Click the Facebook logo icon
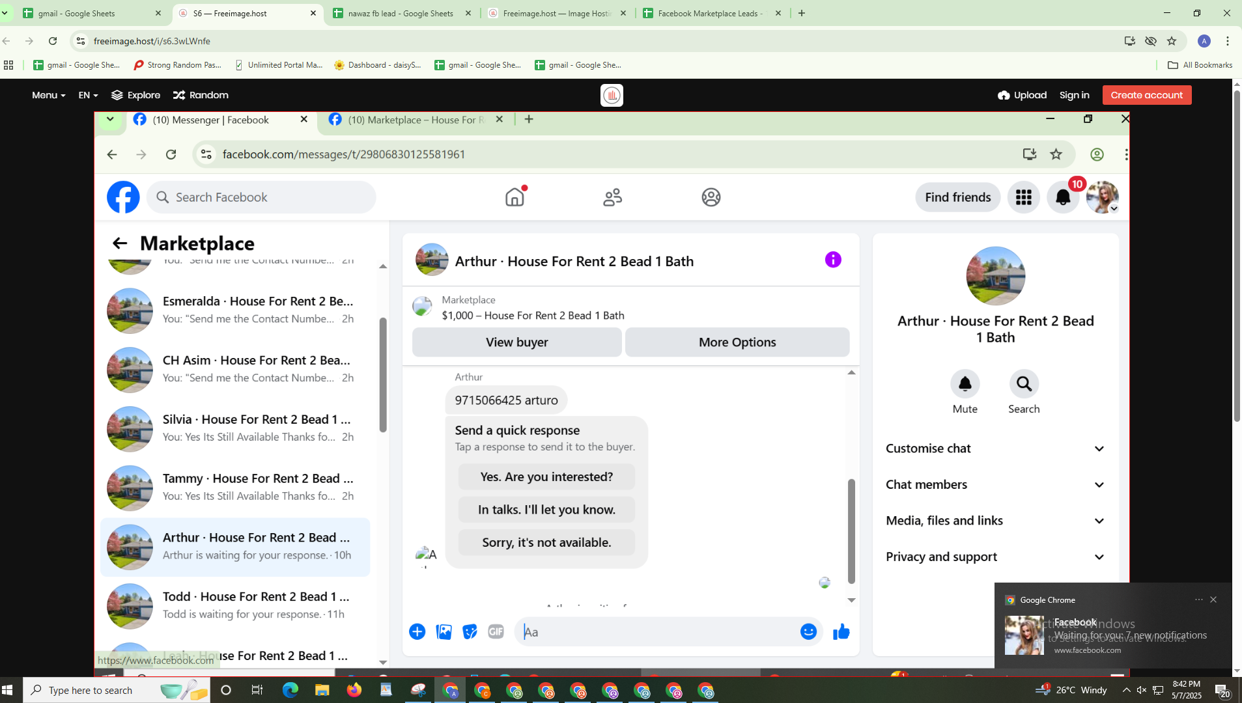1242x703 pixels. (123, 197)
